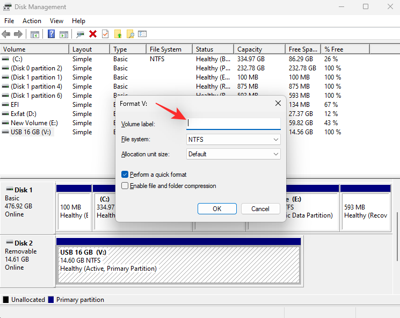Sort by Volume column header
400x318 pixels.
(35, 49)
